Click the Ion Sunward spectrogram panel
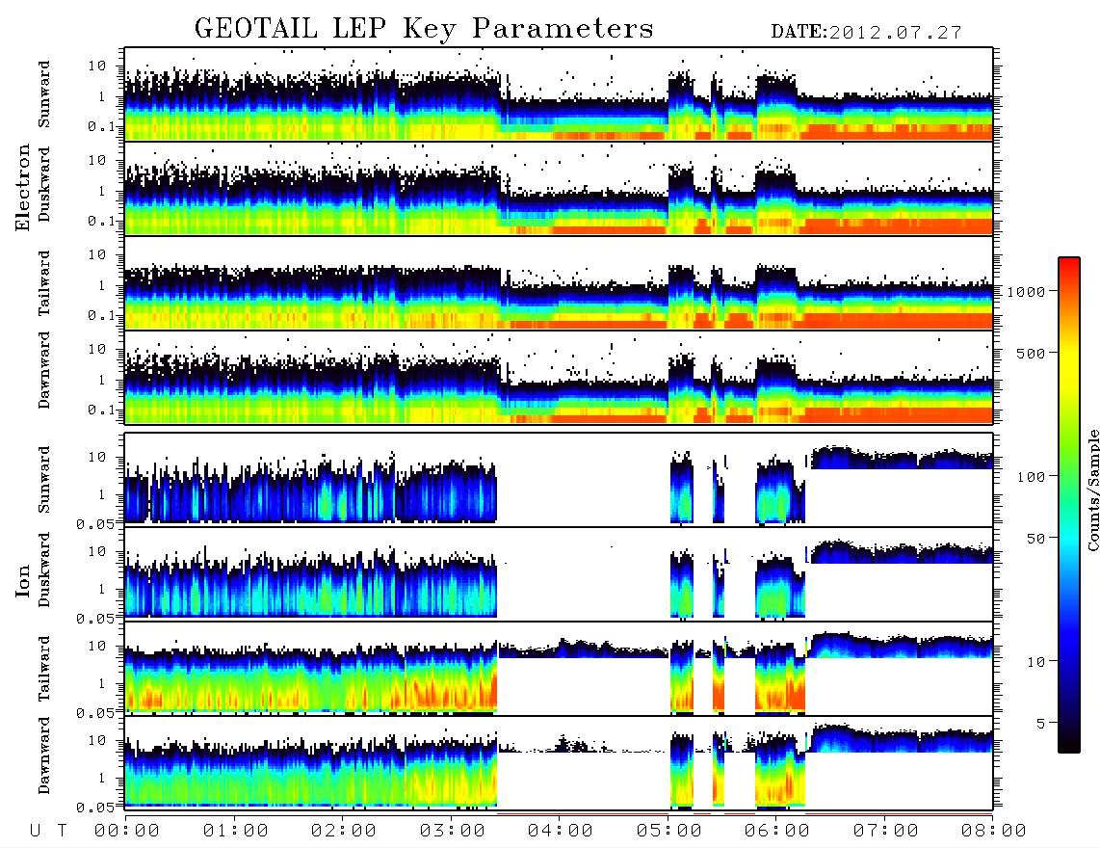 click(559, 480)
